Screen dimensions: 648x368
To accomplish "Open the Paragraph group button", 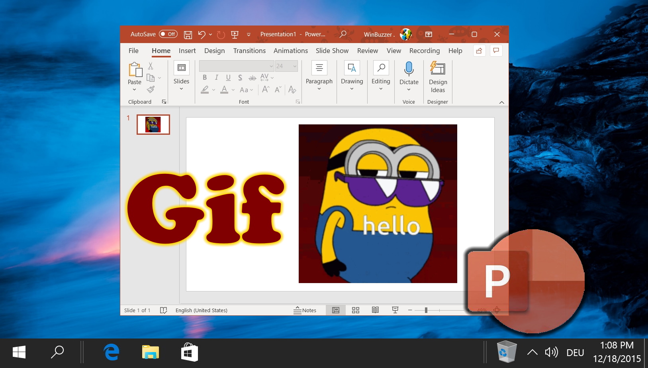I will (319, 77).
